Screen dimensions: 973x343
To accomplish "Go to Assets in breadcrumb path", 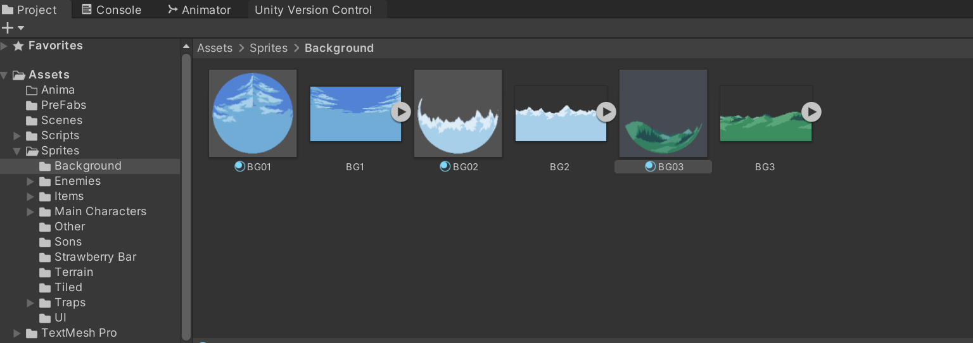I will coord(215,48).
